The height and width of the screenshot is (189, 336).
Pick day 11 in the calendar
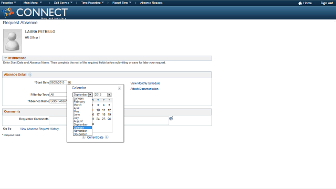(103, 110)
